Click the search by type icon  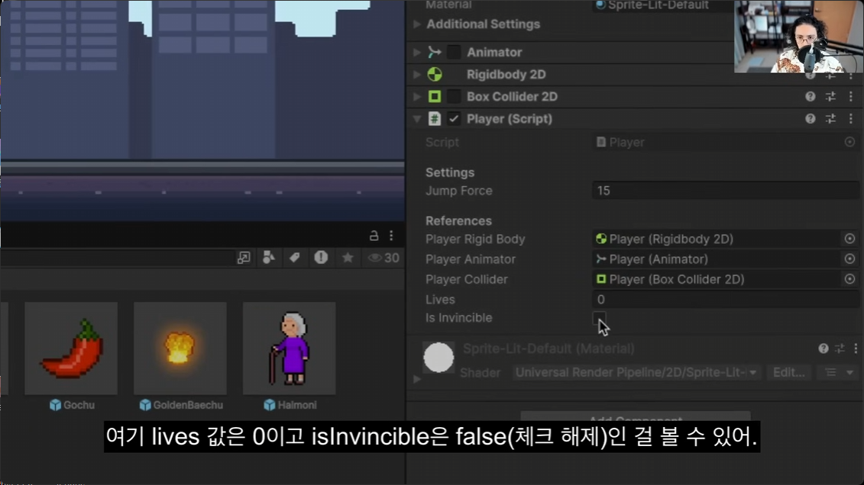point(269,257)
